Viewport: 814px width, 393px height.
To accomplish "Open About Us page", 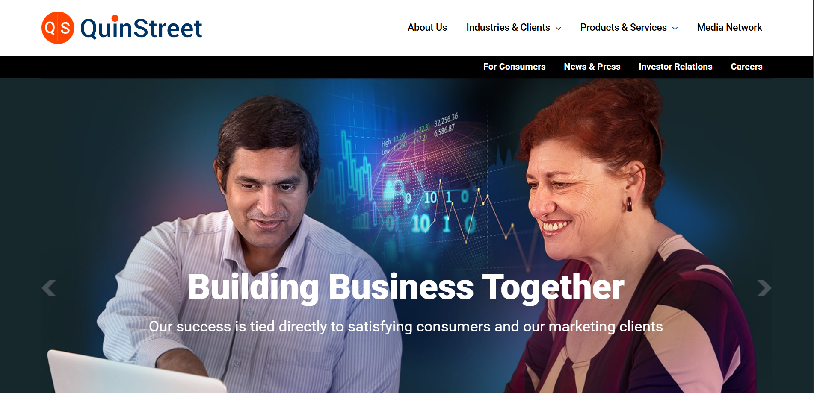I will [427, 27].
